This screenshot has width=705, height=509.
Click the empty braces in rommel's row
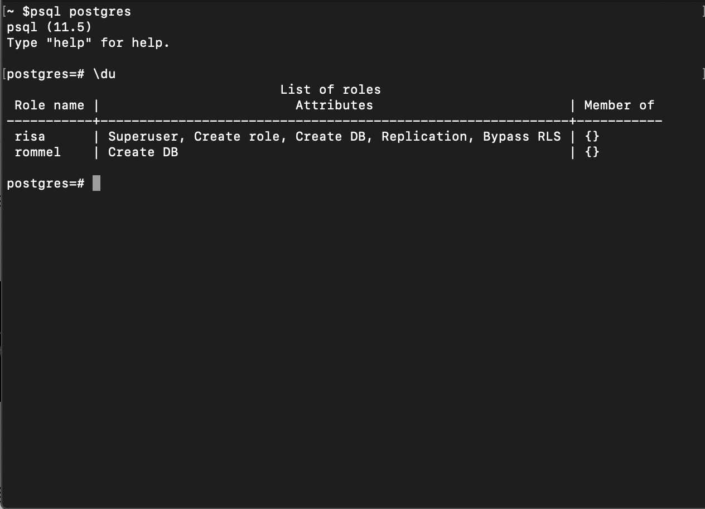(x=592, y=152)
